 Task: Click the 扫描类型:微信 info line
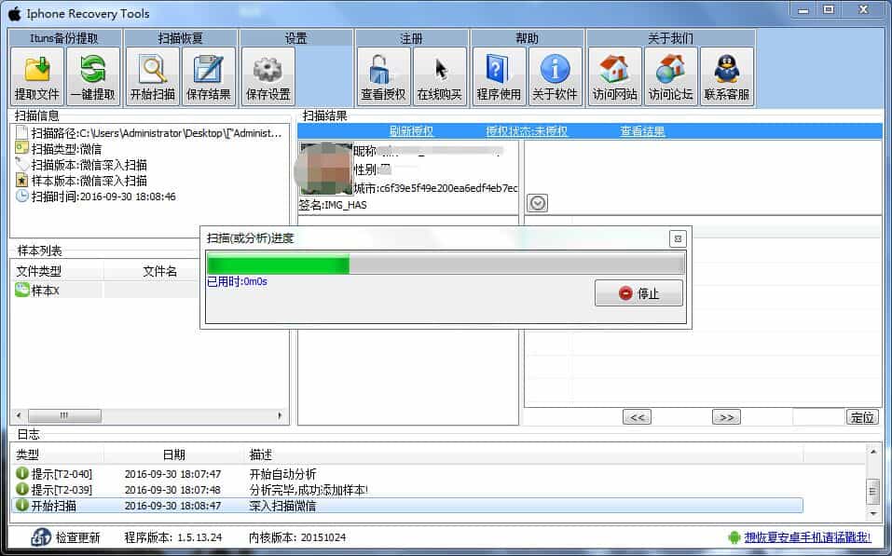59,149
